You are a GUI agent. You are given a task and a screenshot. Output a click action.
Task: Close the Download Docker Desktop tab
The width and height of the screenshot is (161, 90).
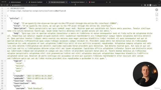(x=87, y=2)
